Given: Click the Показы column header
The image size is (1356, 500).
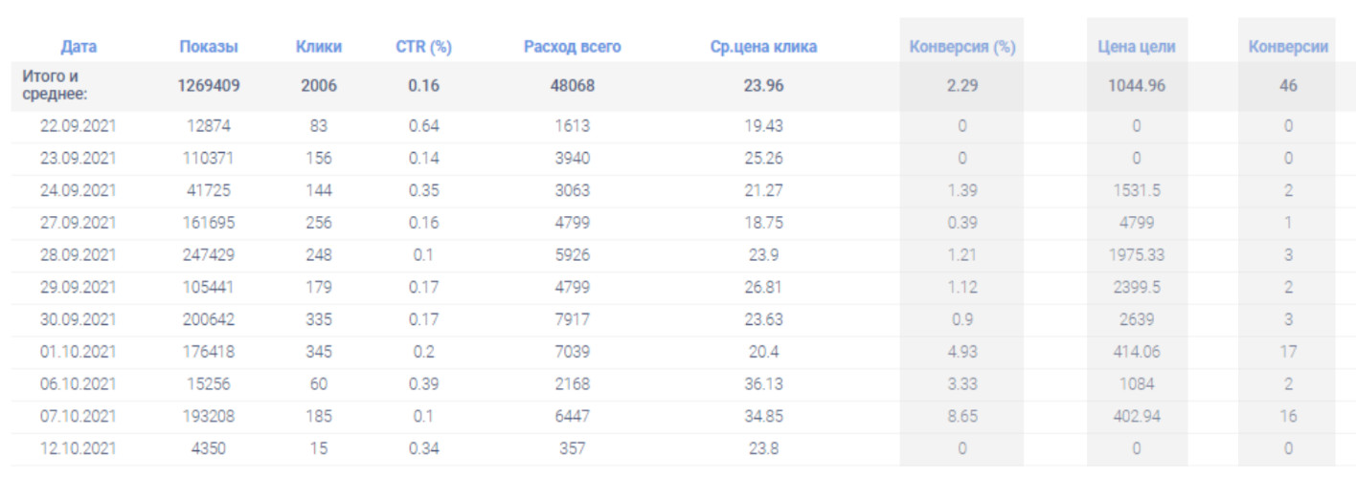Looking at the screenshot, I should pyautogui.click(x=208, y=47).
